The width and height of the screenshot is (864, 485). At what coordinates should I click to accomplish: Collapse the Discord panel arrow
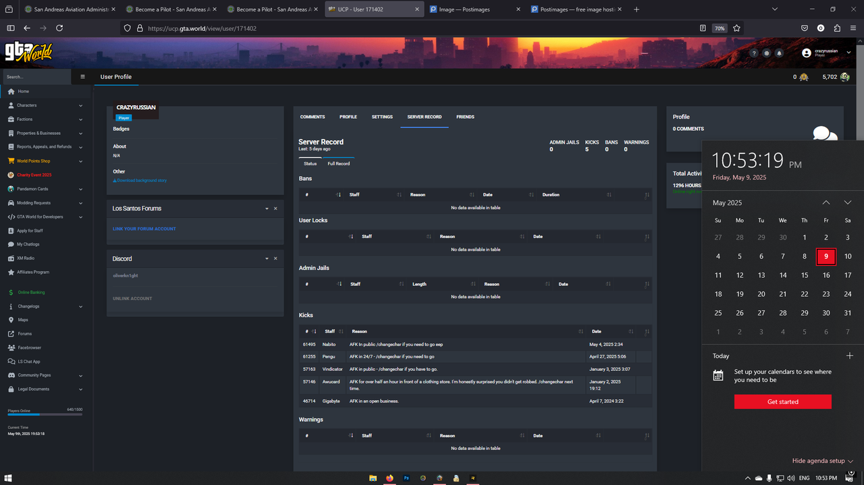(x=267, y=258)
